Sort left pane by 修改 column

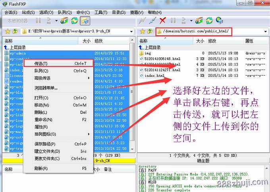pyautogui.click(x=111, y=41)
